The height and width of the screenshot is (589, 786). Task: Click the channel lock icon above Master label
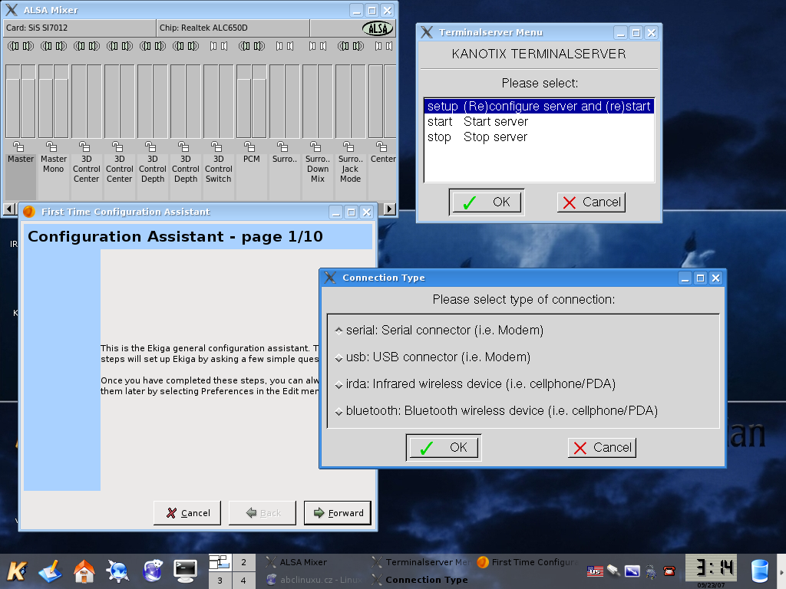(x=18, y=146)
